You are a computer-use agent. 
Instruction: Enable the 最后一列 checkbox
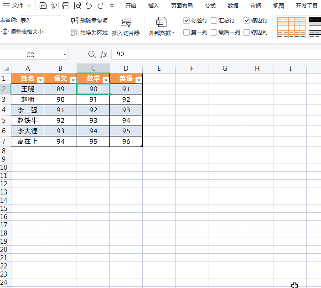coord(214,32)
